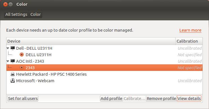Click the AOC Intl monitor icon
The height and width of the screenshot is (109, 209).
click(13, 61)
